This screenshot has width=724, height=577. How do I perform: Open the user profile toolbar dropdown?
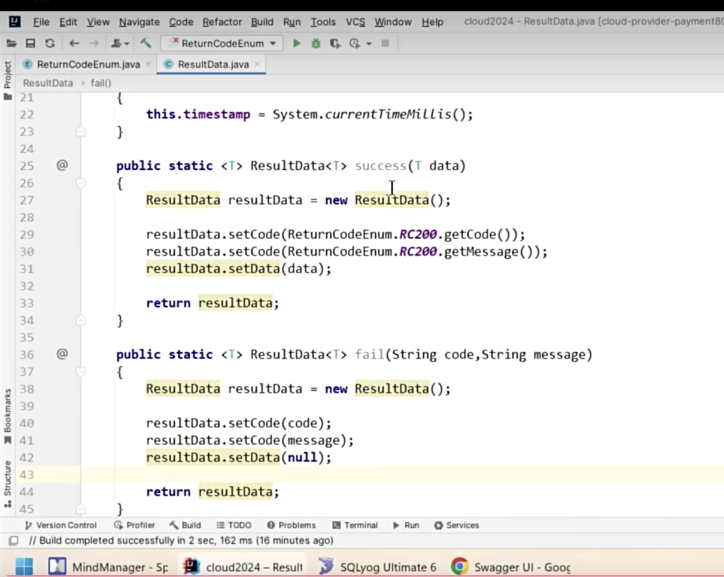coord(120,43)
